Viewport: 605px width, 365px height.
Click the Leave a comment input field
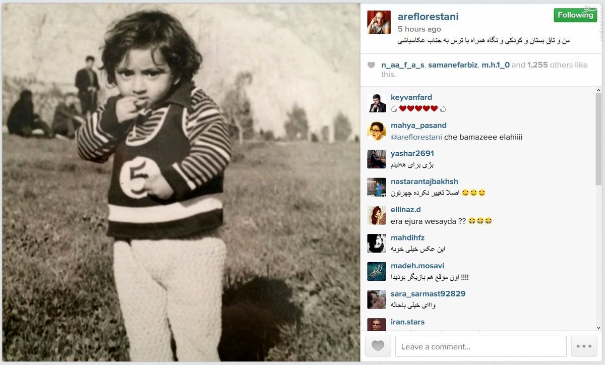point(481,346)
